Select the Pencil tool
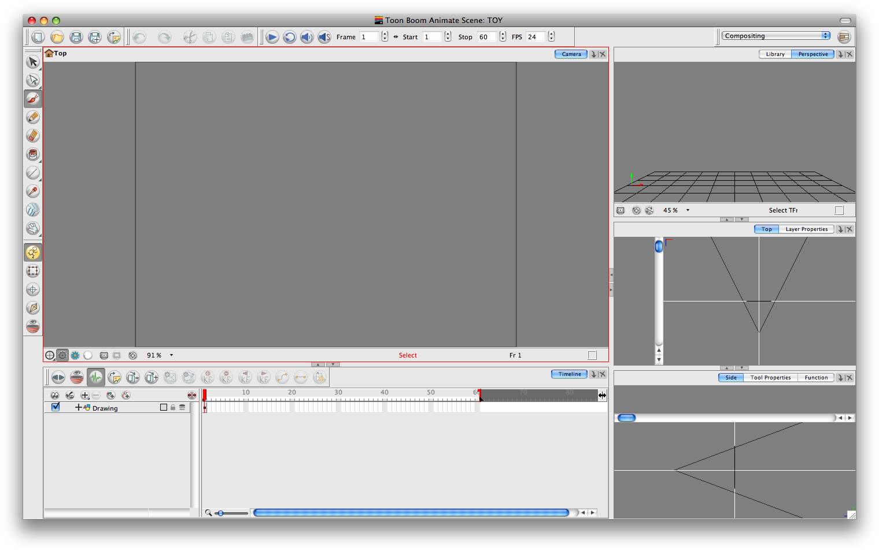 [x=33, y=117]
